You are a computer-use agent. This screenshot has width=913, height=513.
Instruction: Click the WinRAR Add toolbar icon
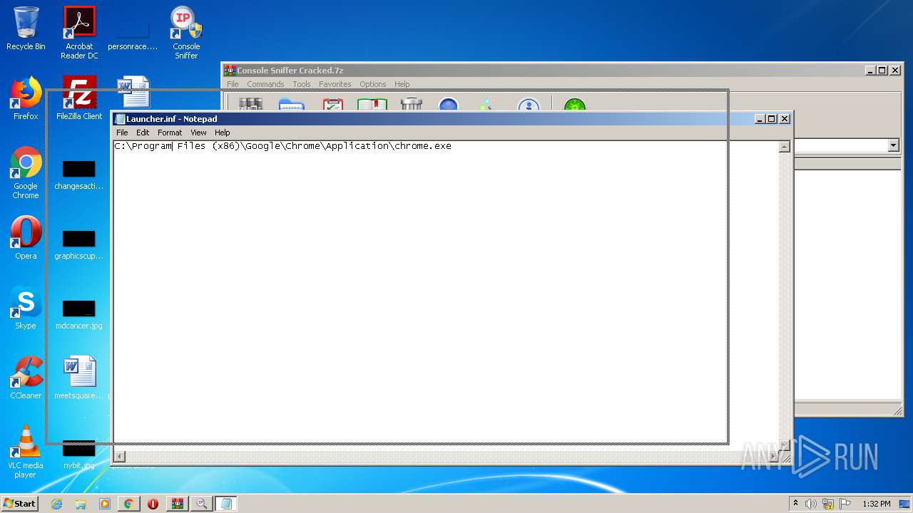[250, 104]
